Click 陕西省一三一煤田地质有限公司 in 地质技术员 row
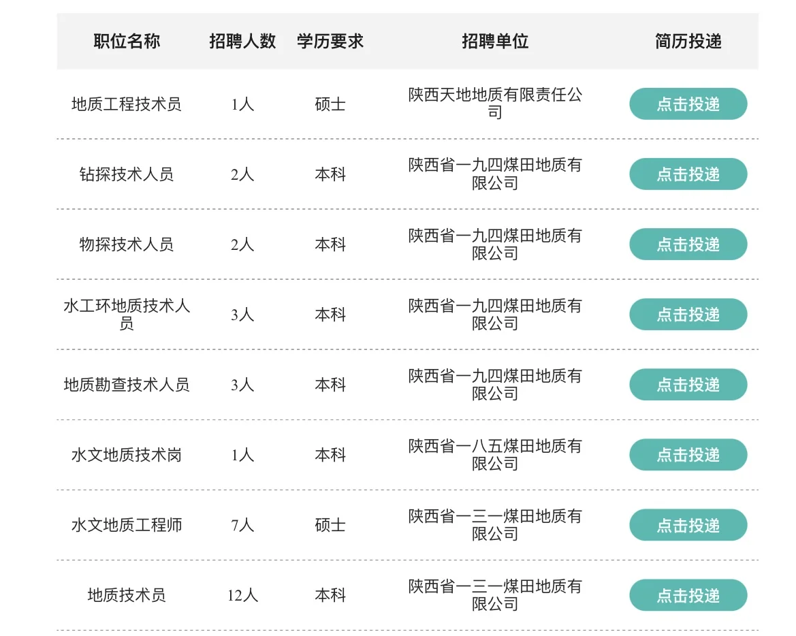Screen dimensions: 796x636 tap(495, 595)
